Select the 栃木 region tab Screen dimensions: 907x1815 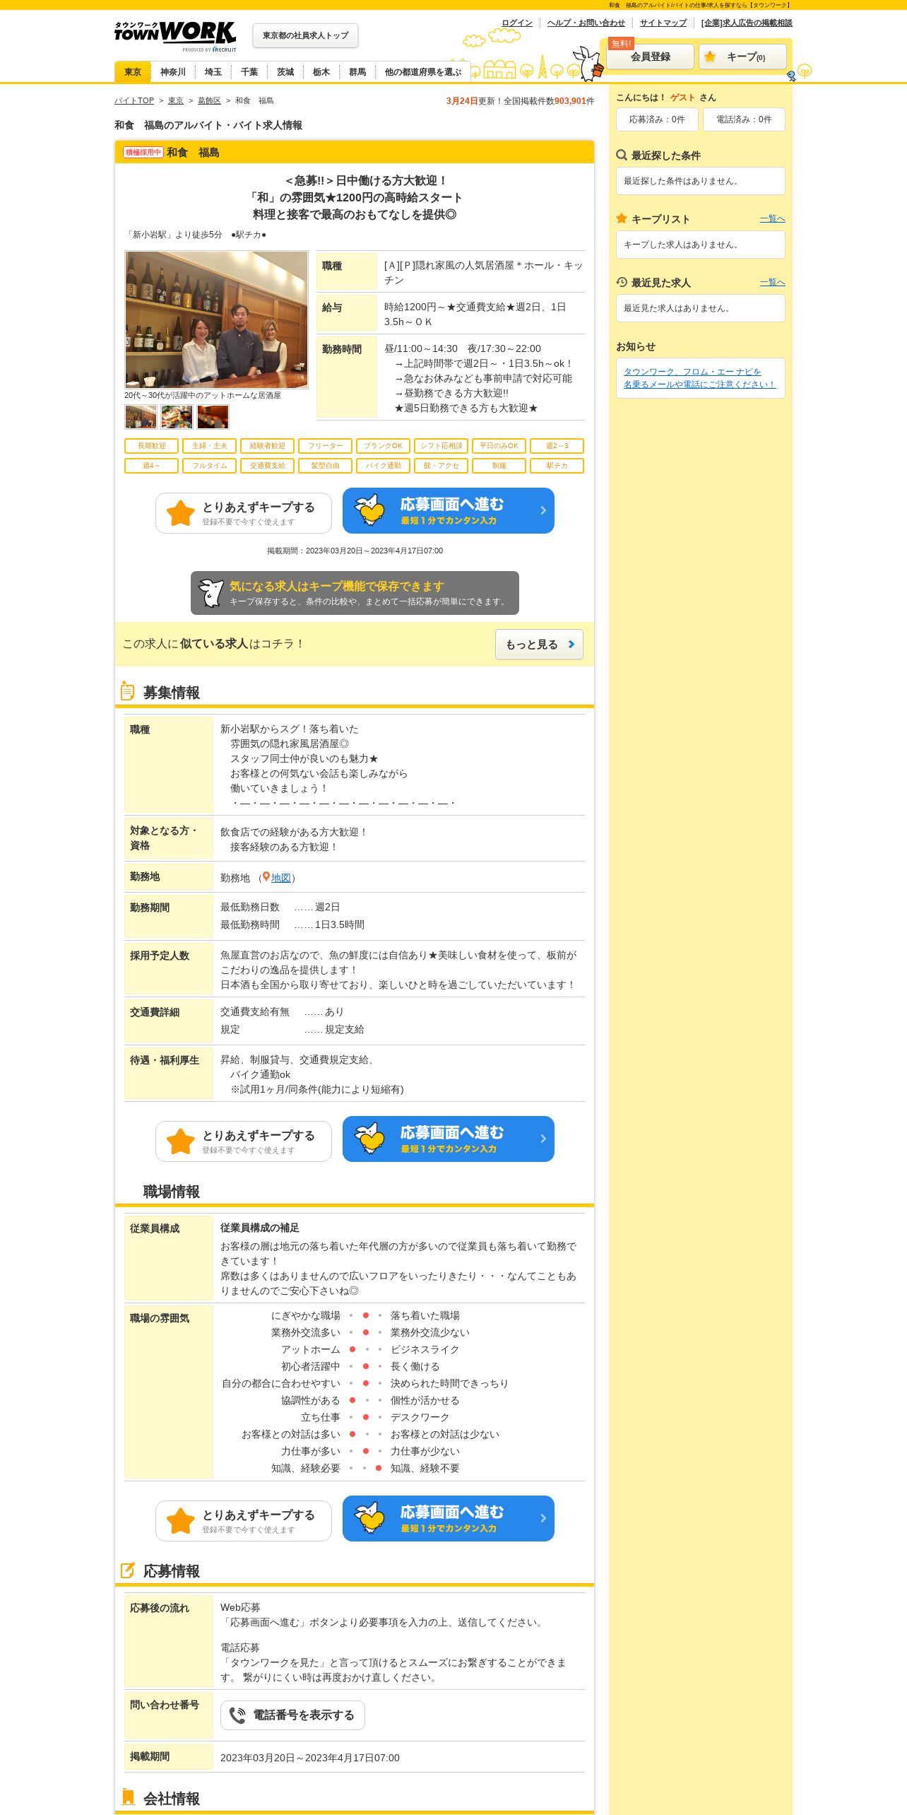tap(321, 72)
